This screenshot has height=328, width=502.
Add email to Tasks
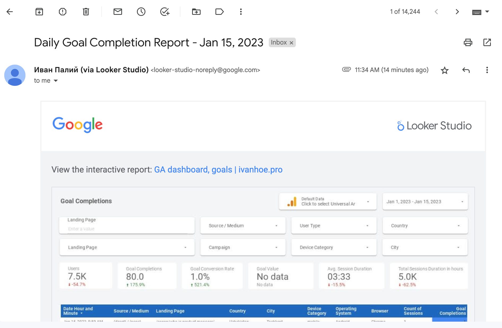165,12
